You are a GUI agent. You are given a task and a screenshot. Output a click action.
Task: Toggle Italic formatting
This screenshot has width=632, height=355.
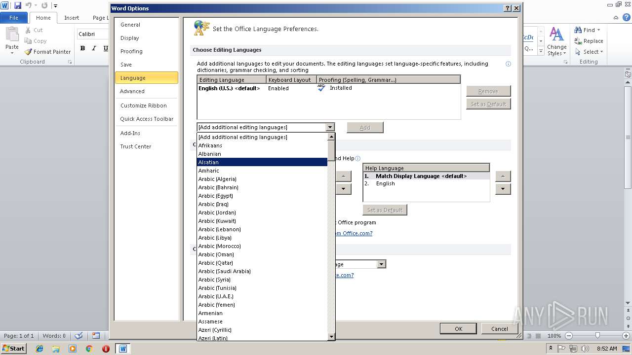(94, 48)
